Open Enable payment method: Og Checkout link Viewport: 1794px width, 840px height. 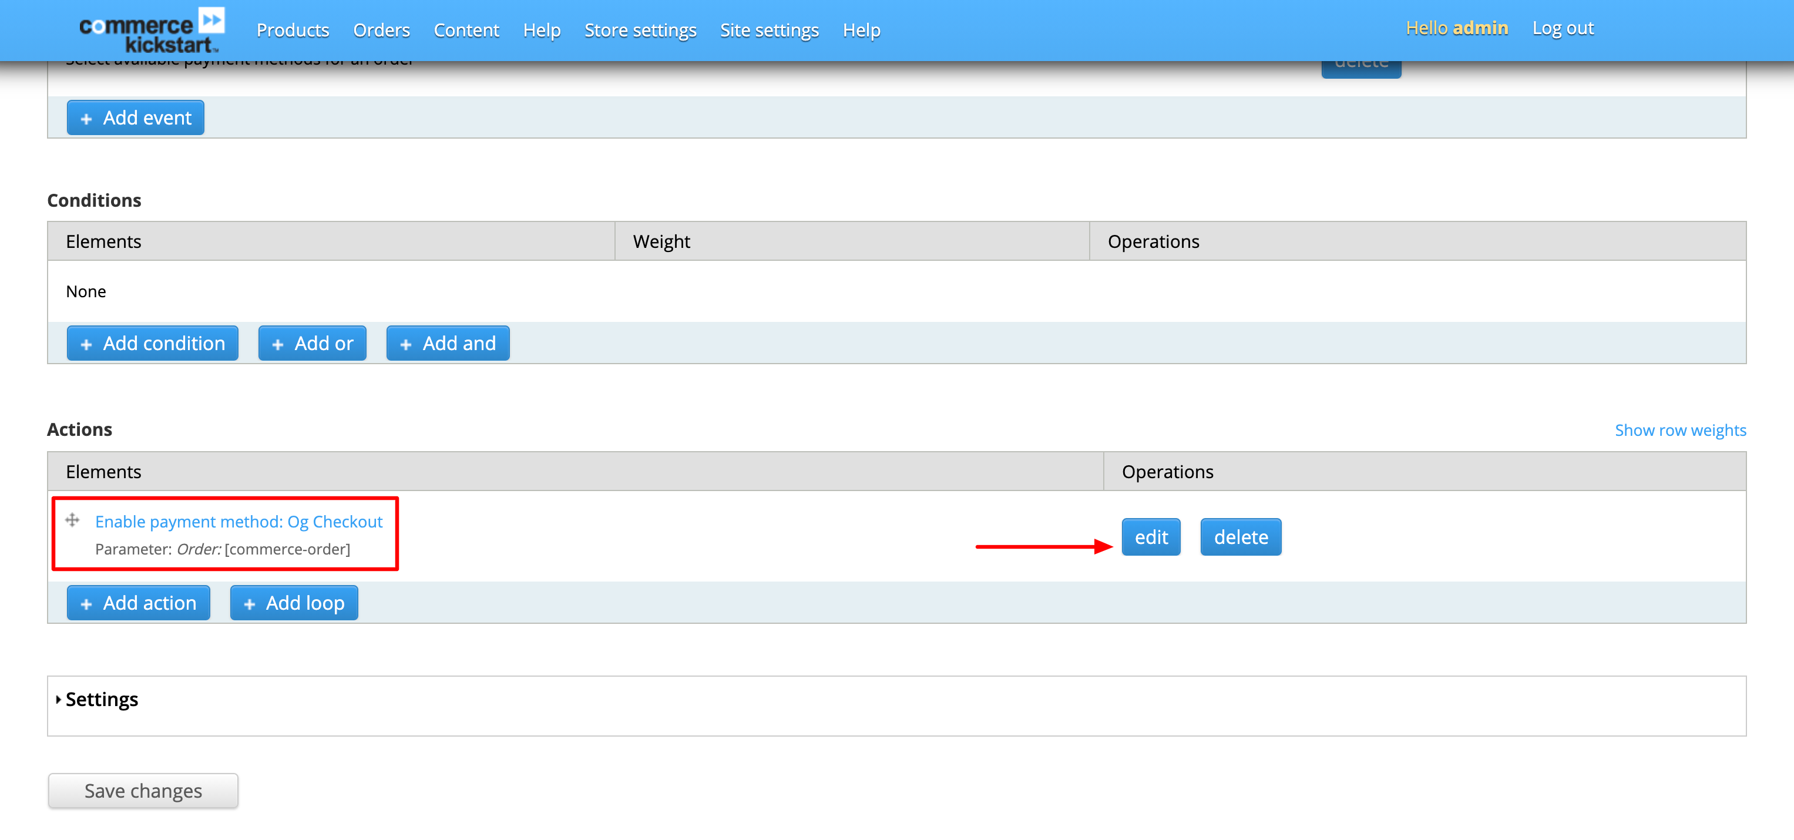[x=239, y=521]
